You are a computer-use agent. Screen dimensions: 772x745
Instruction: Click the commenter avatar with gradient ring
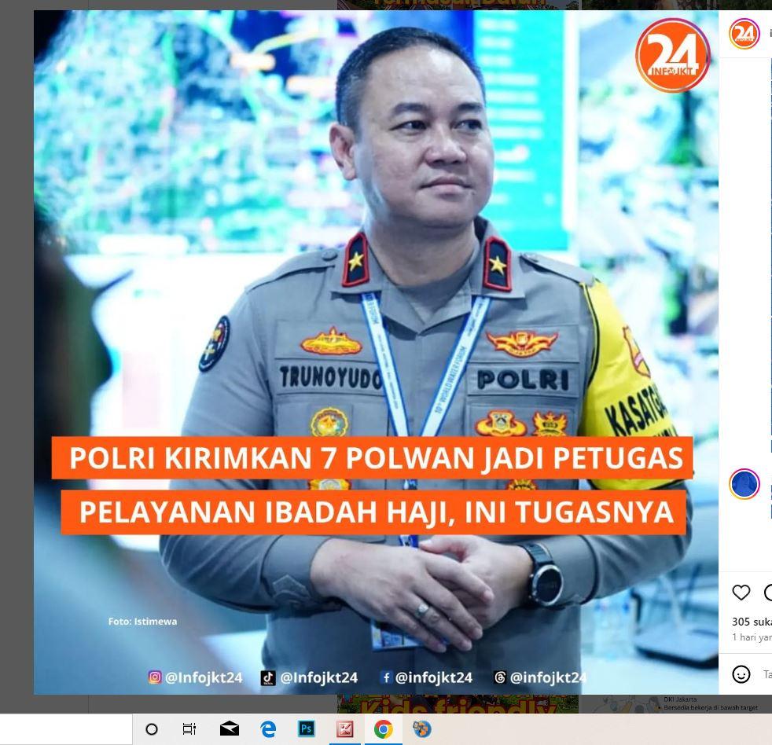[744, 484]
